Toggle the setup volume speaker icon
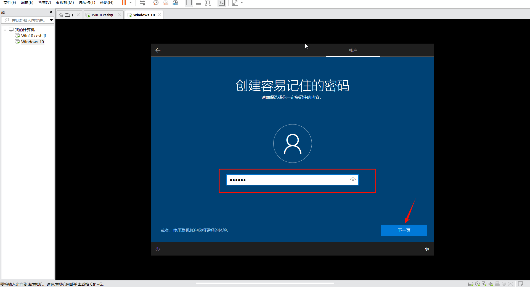 tap(427, 249)
